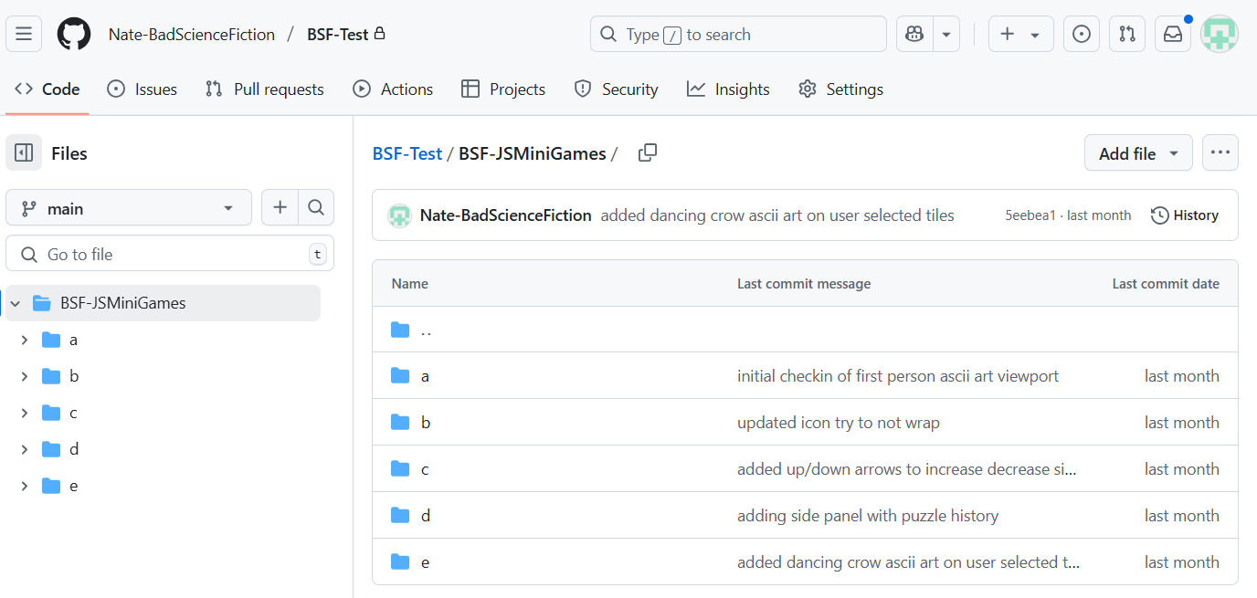The width and height of the screenshot is (1257, 598).
Task: Collapse the Files side panel icon
Action: [x=24, y=153]
